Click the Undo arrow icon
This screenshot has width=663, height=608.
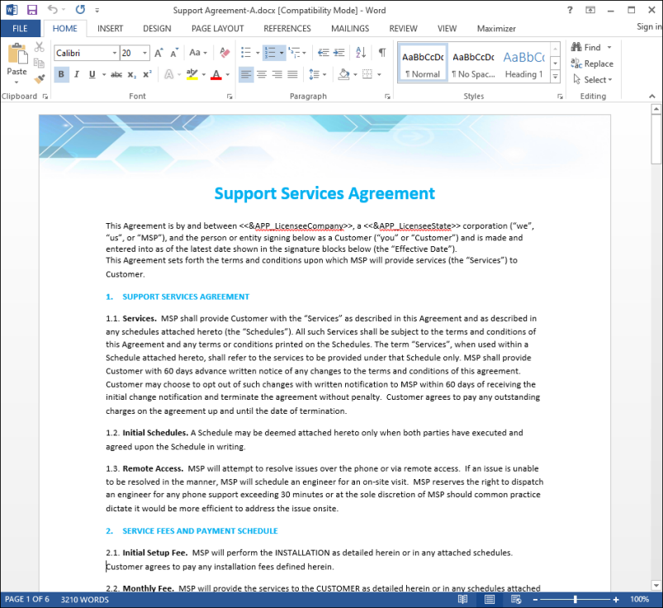(53, 10)
